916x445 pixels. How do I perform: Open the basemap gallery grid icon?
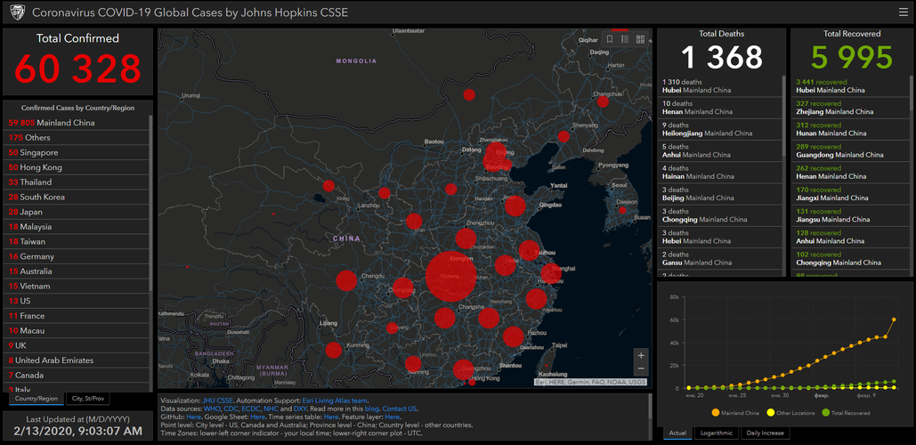(640, 38)
